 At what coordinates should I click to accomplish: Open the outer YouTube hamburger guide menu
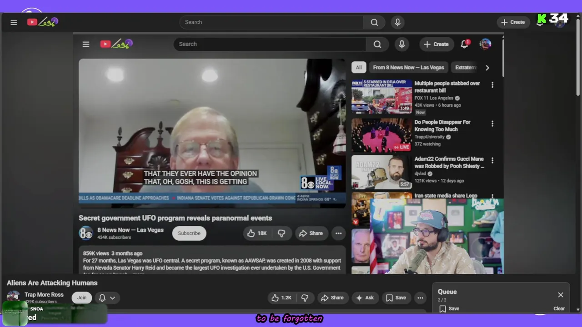[x=14, y=22]
